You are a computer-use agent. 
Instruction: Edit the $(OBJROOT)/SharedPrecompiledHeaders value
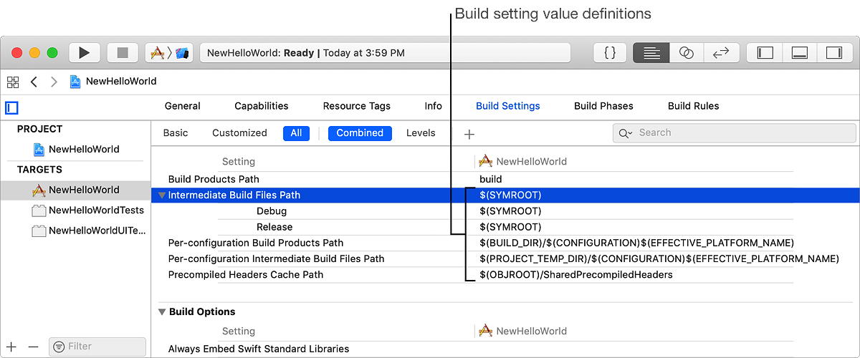pos(576,275)
